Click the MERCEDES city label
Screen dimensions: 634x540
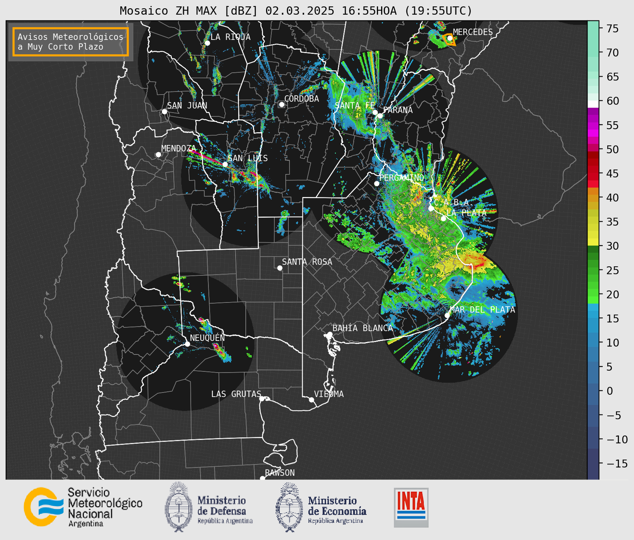[473, 32]
